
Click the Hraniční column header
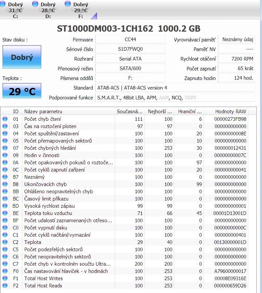click(189, 112)
